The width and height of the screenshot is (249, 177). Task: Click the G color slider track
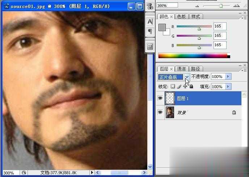[194, 36]
